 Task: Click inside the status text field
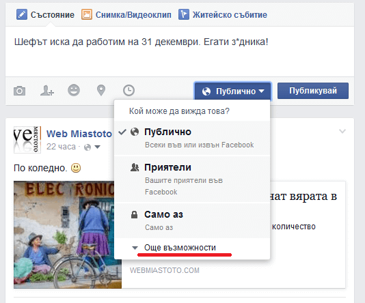180,52
